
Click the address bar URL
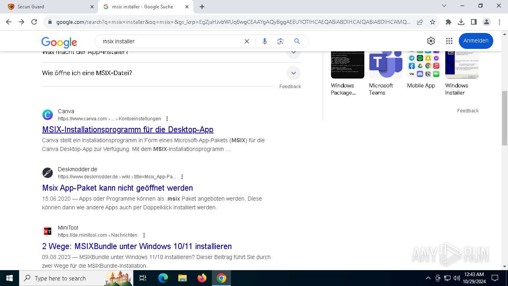pos(233,22)
